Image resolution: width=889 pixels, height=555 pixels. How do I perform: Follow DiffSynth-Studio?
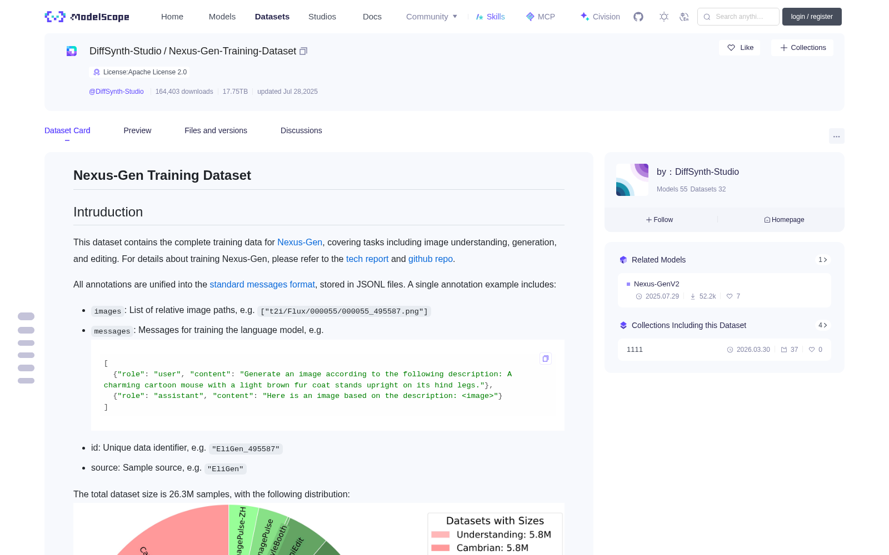pyautogui.click(x=660, y=220)
